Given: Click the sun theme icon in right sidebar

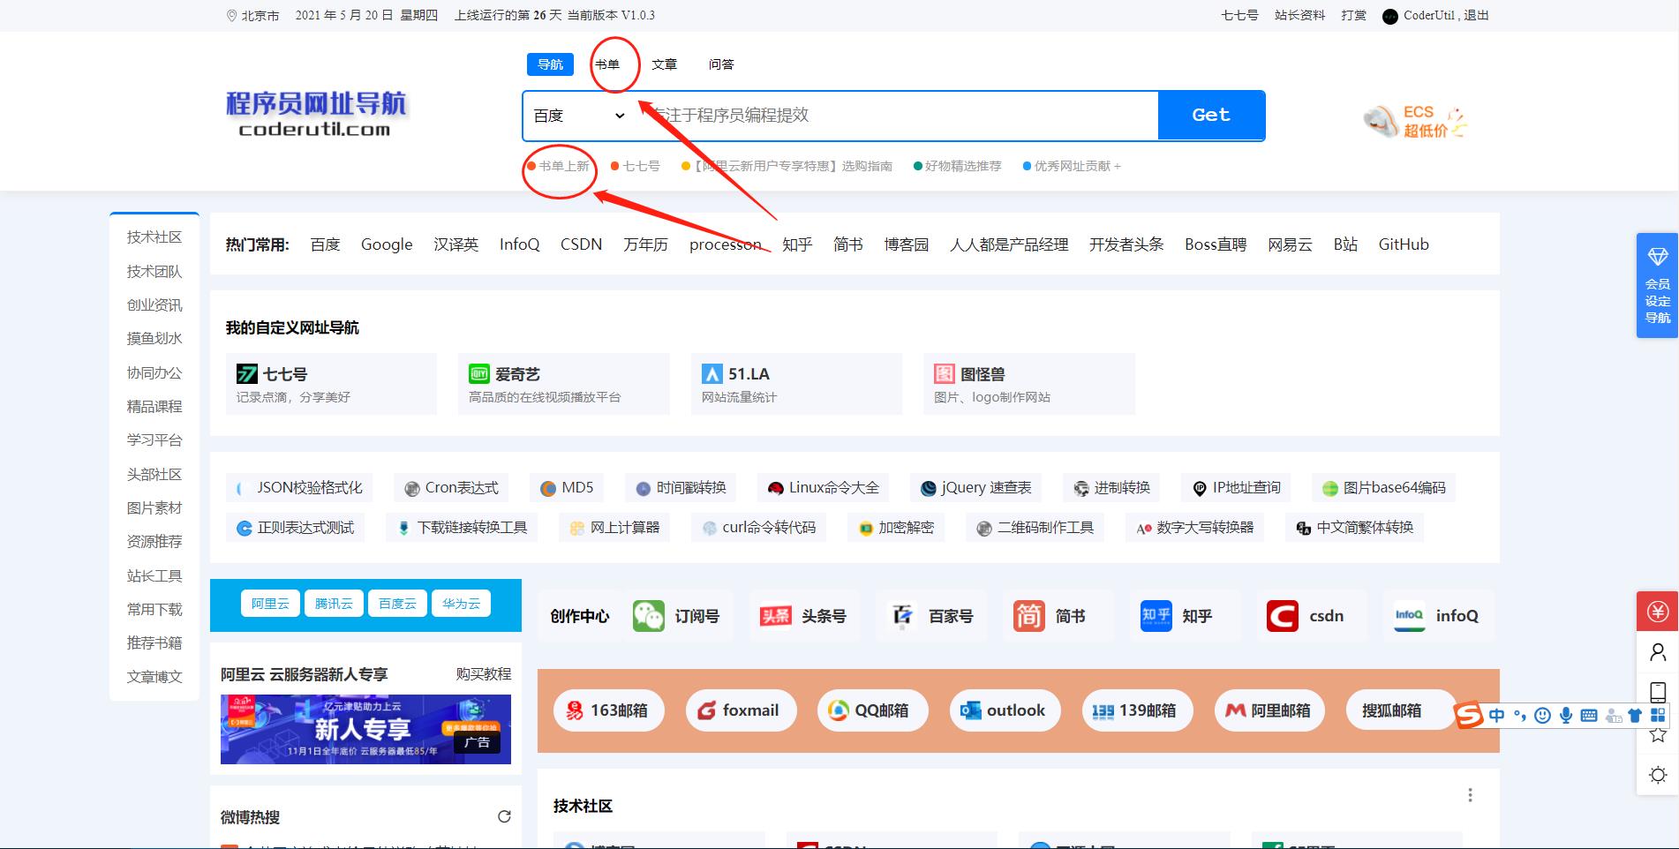Looking at the screenshot, I should coord(1658,775).
